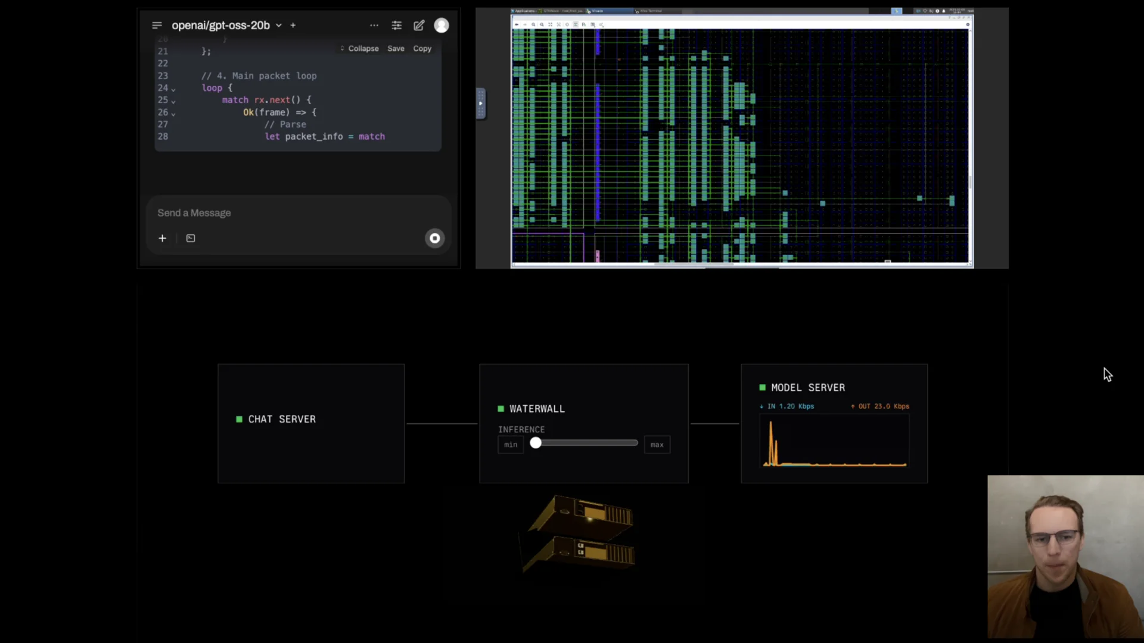Collapse the code block
Image resolution: width=1144 pixels, height=643 pixels.
coord(359,49)
